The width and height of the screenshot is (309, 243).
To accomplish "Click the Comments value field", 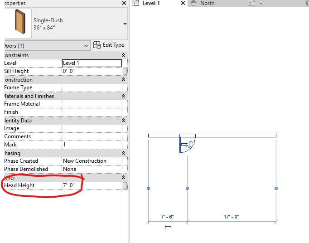I will pyautogui.click(x=92, y=136).
